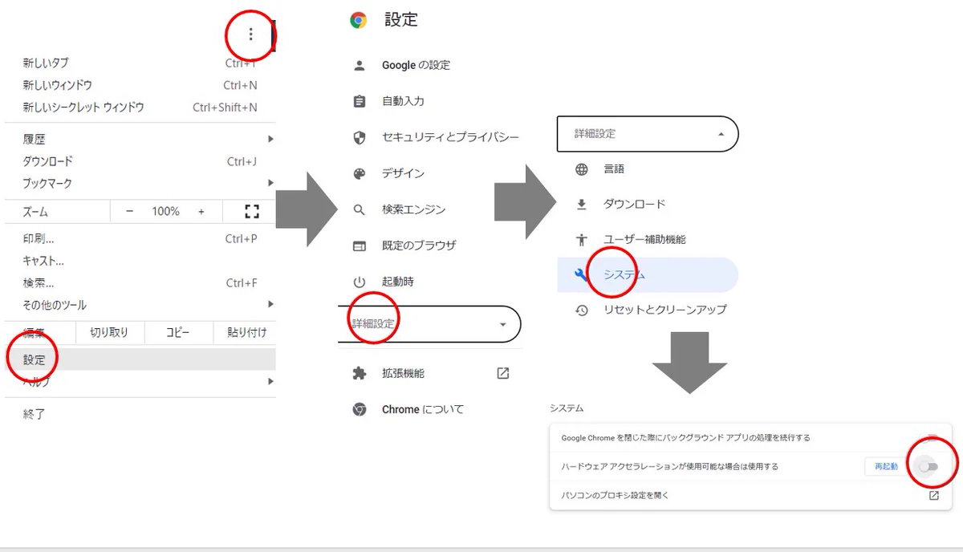This screenshot has width=963, height=552.
Task: Open セキュリティとプライバシー section
Action: click(450, 137)
